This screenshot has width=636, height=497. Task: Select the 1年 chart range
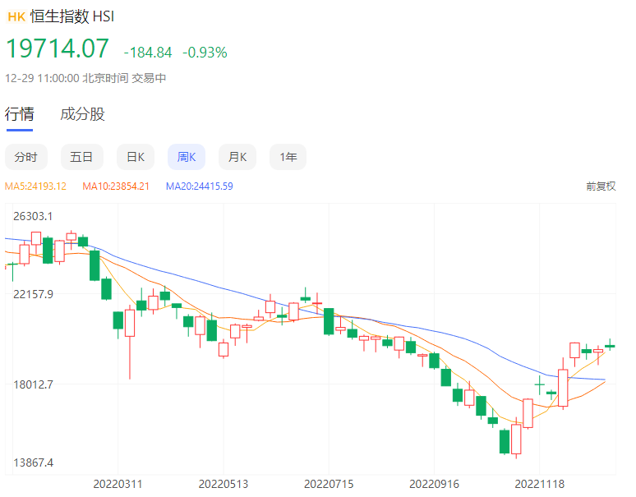[x=288, y=157]
